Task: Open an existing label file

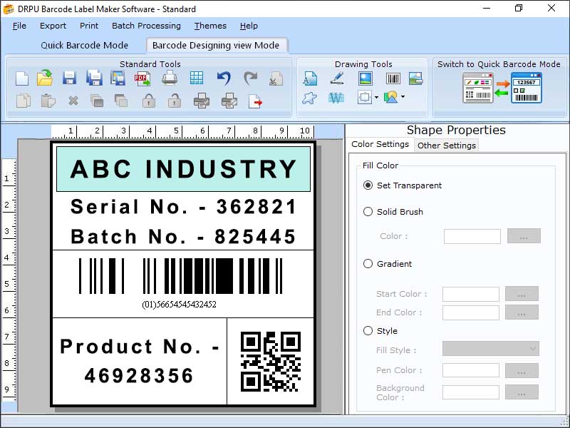Action: tap(45, 77)
